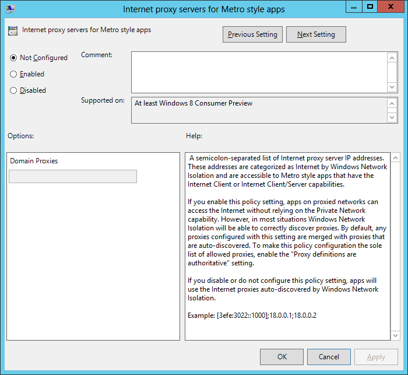The height and width of the screenshot is (375, 408).
Task: Maximize the policy settings window
Action: (x=369, y=7)
